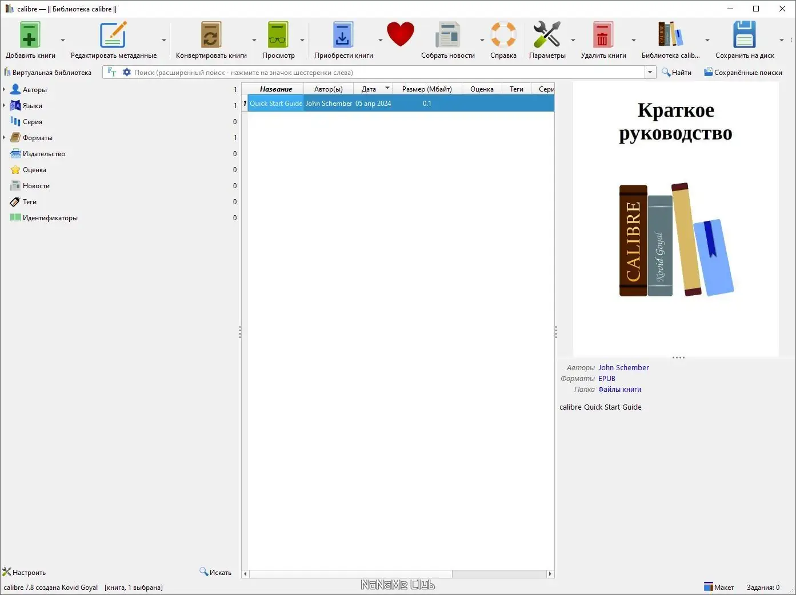796x595 pixels.
Task: Click the horizontal scrollbar of book list
Action: click(350, 573)
